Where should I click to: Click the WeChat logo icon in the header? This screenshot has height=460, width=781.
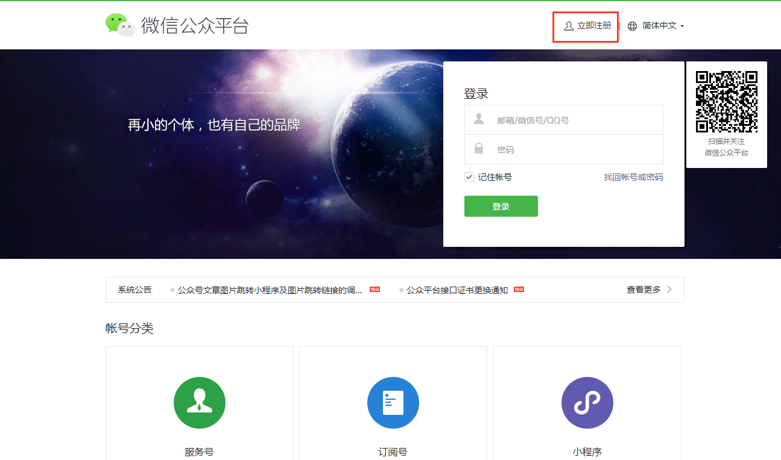[x=120, y=25]
